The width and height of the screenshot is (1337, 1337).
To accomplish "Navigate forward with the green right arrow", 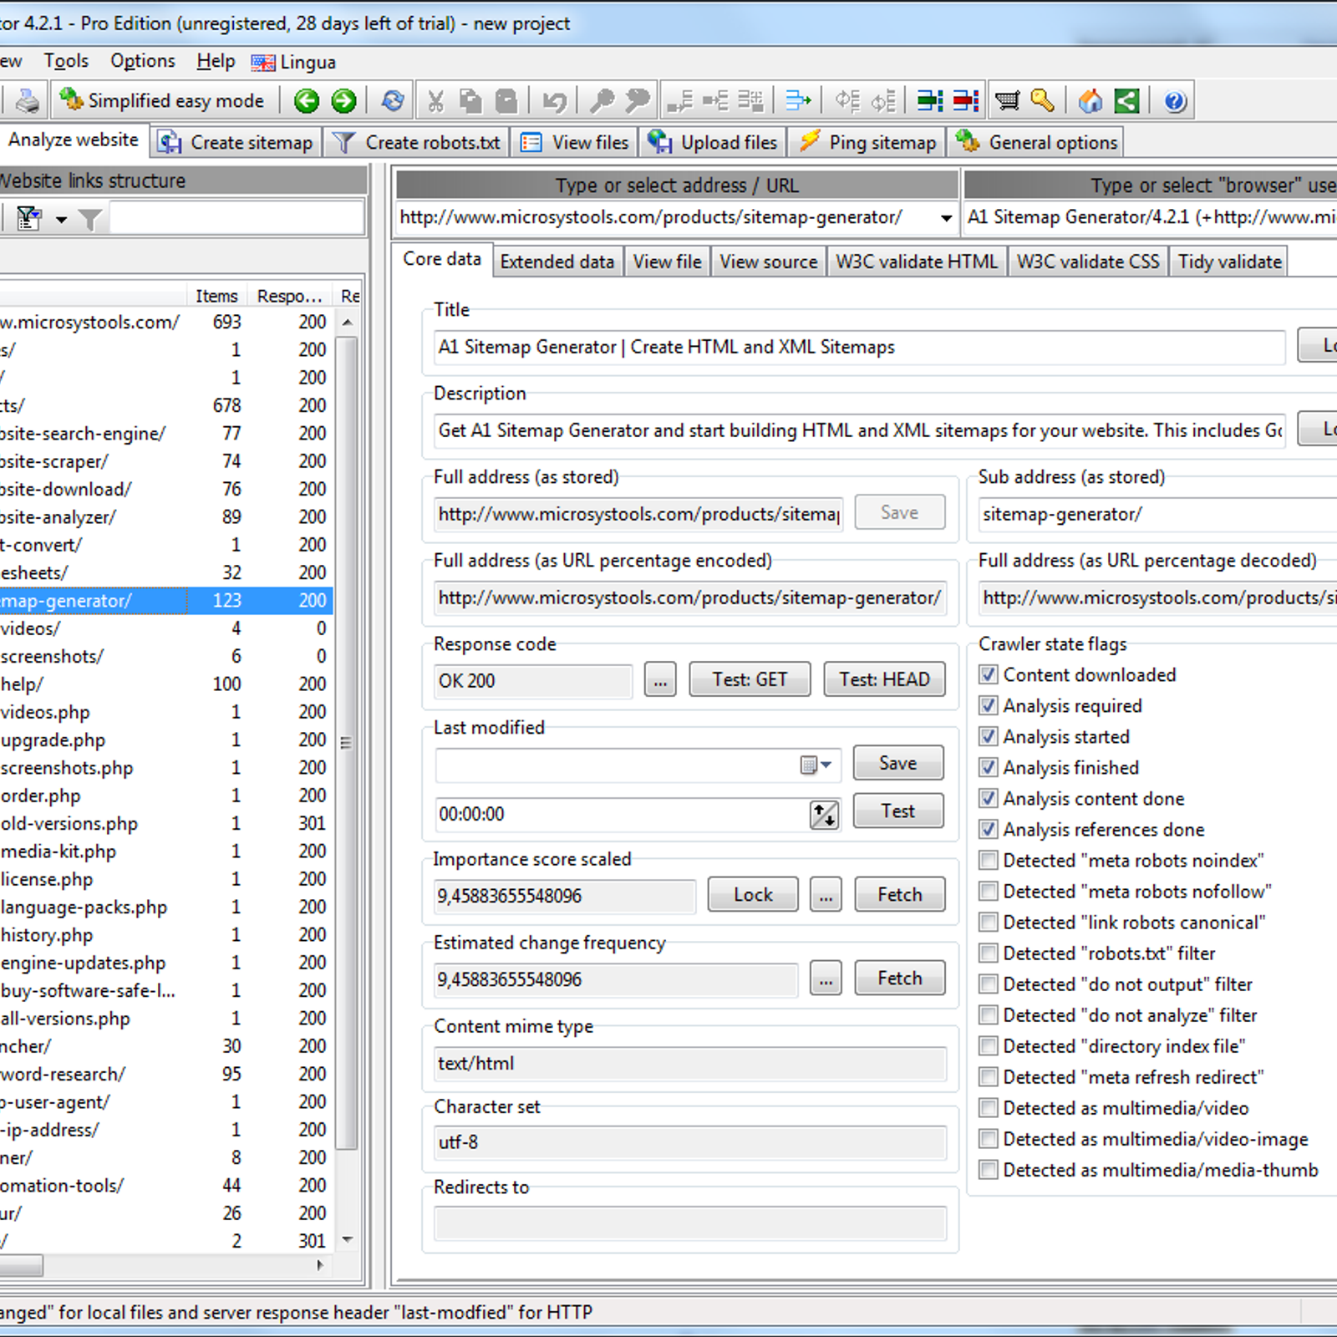I will 343,101.
